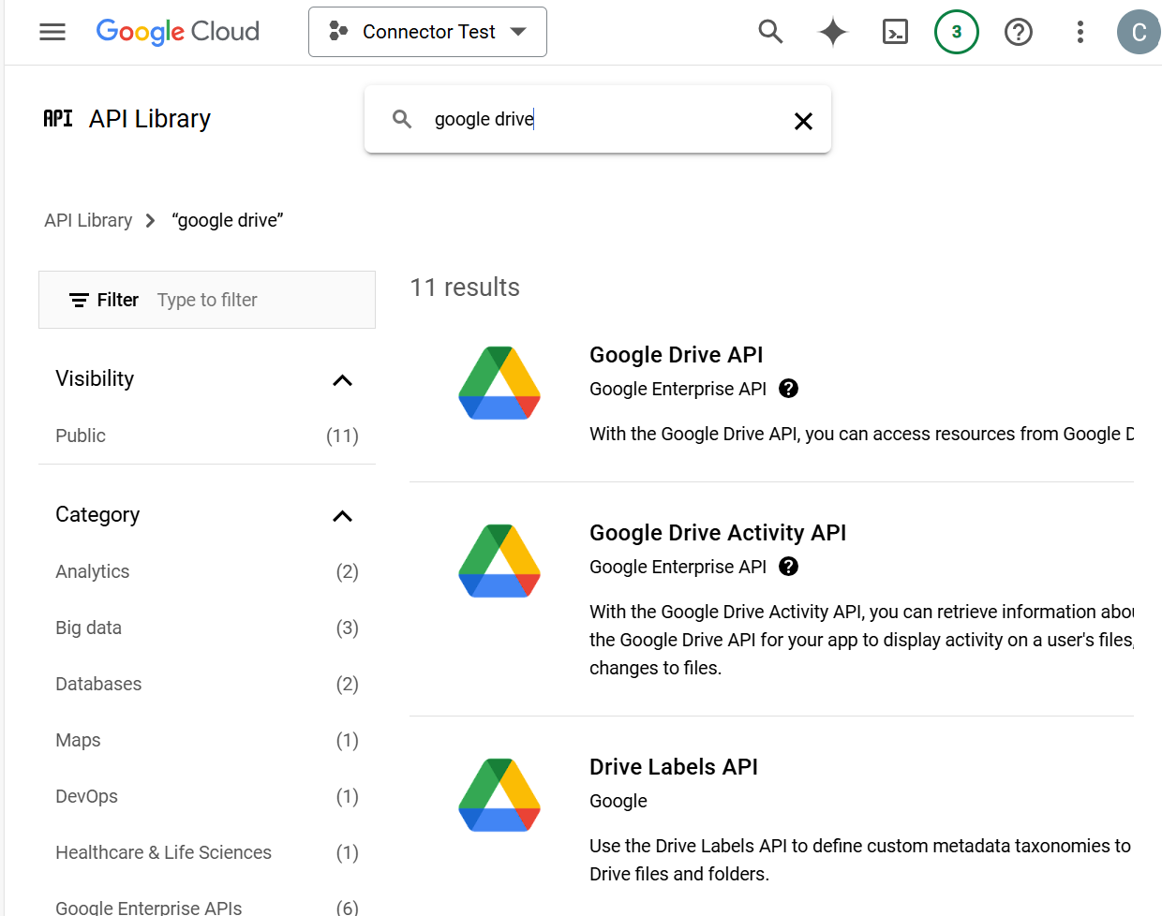Viewport: 1162px width, 916px height.
Task: Click the Google Drive Activity API logo
Action: (x=499, y=561)
